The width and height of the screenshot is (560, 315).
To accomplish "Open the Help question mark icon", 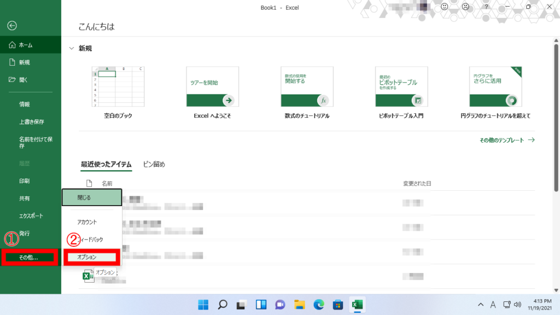I will (x=486, y=7).
